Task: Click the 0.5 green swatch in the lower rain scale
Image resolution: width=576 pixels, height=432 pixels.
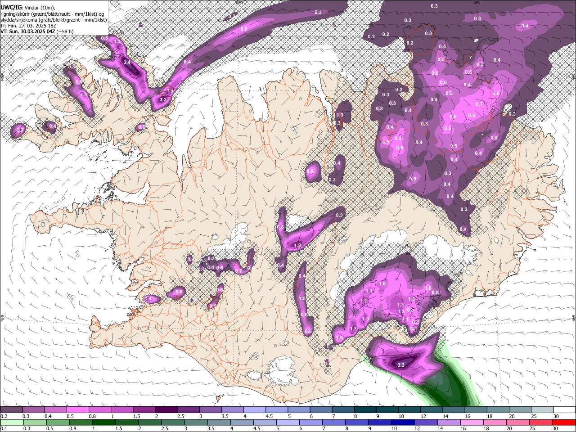Action: tap(58, 422)
